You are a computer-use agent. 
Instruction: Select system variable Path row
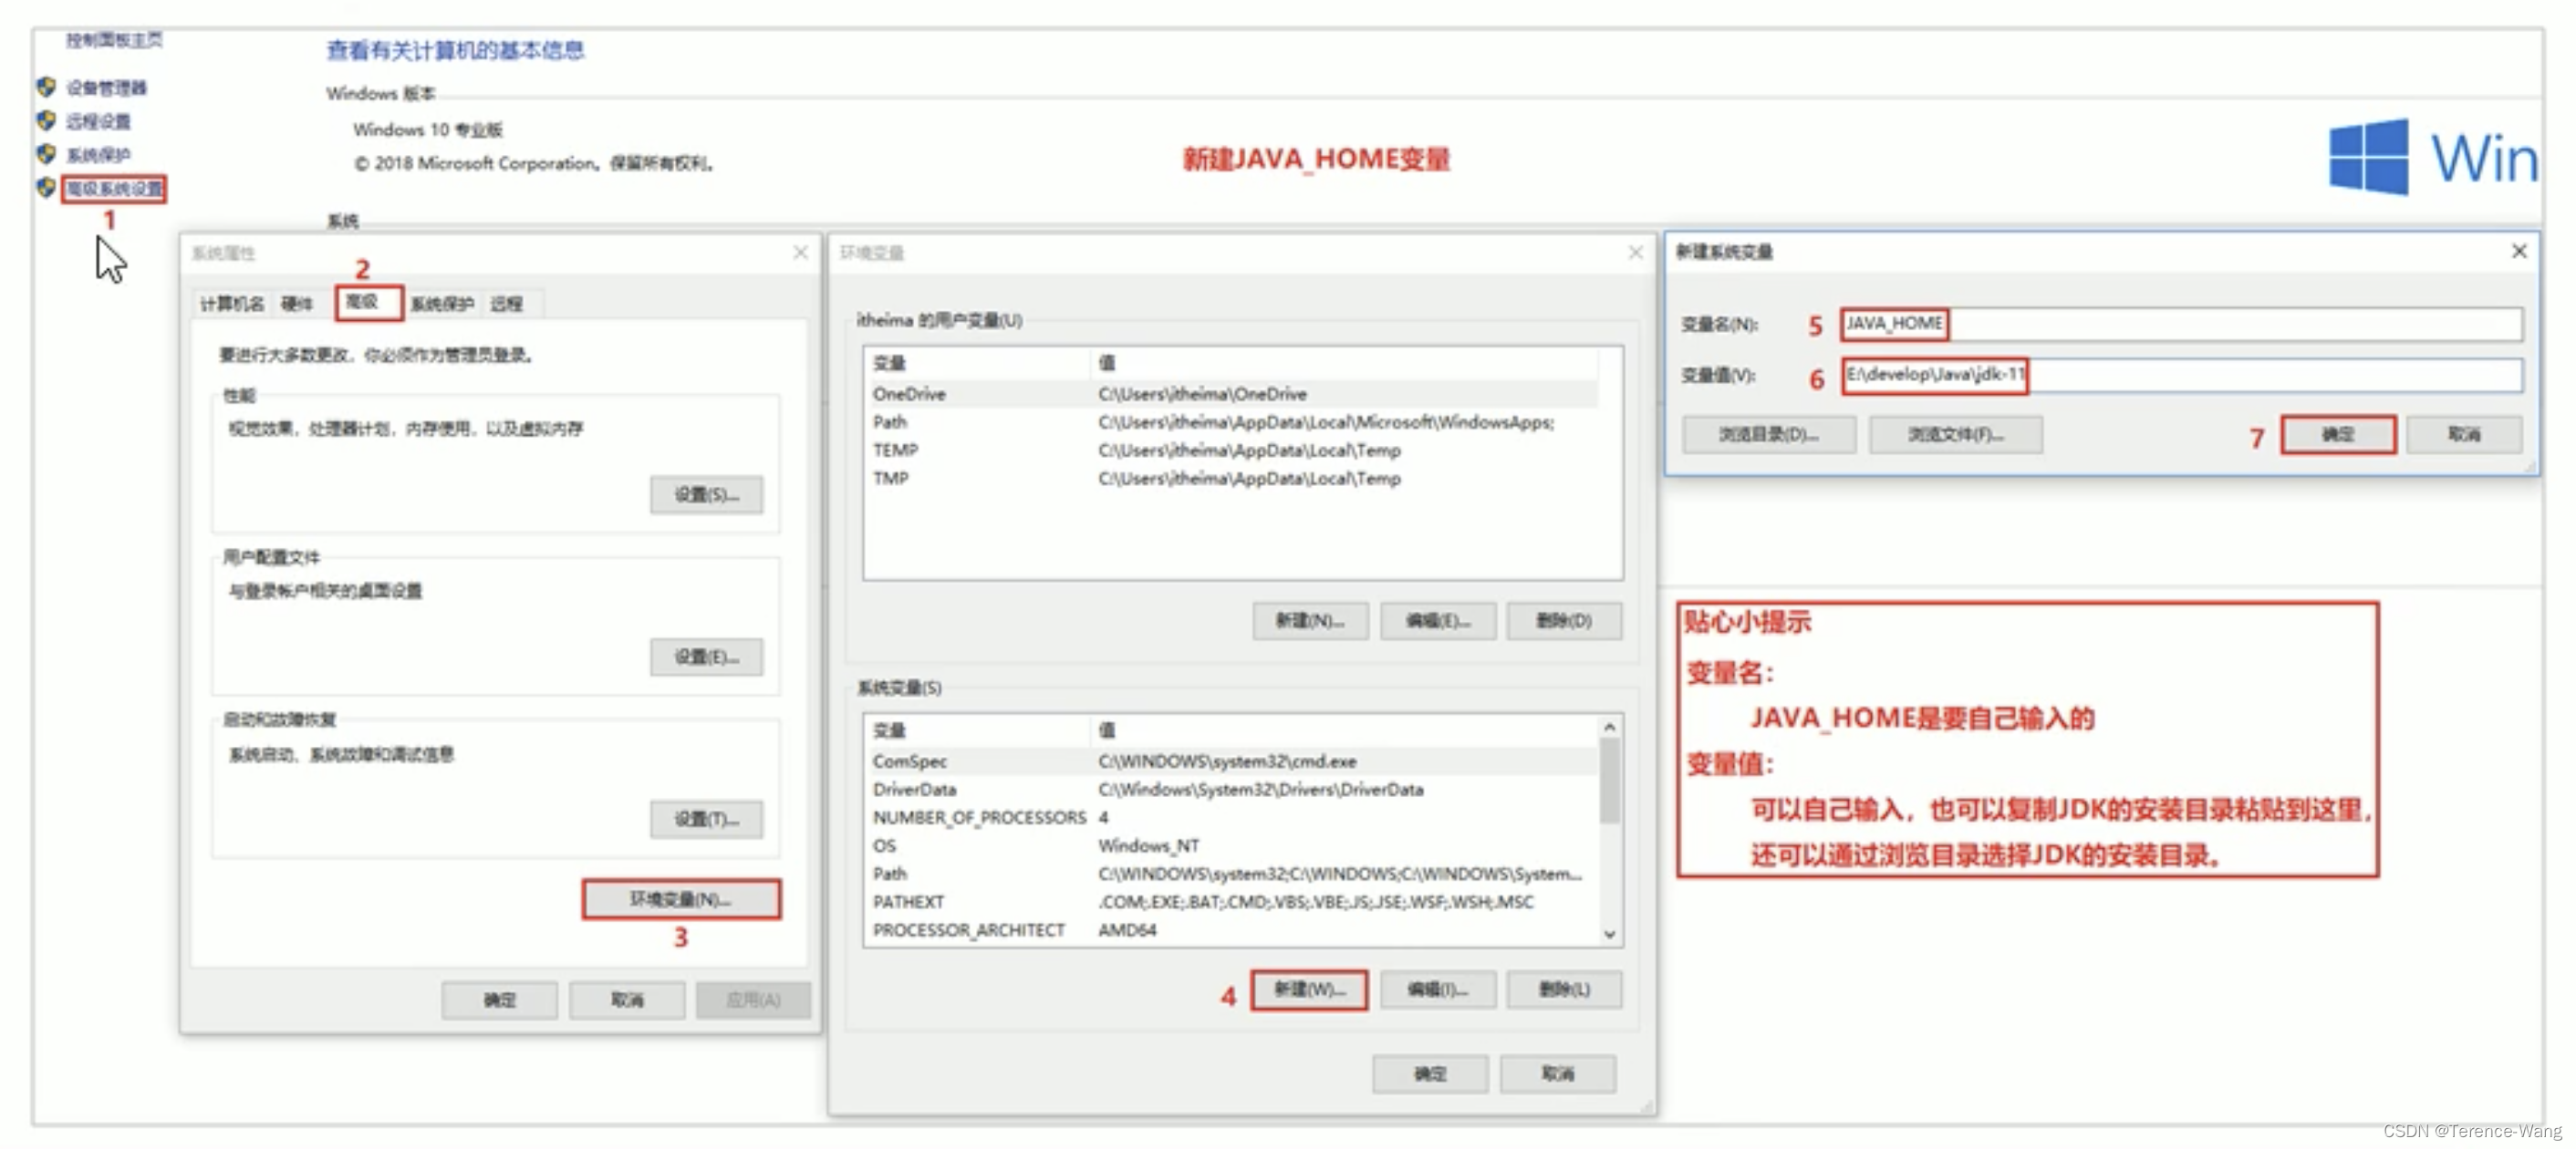tap(1232, 873)
